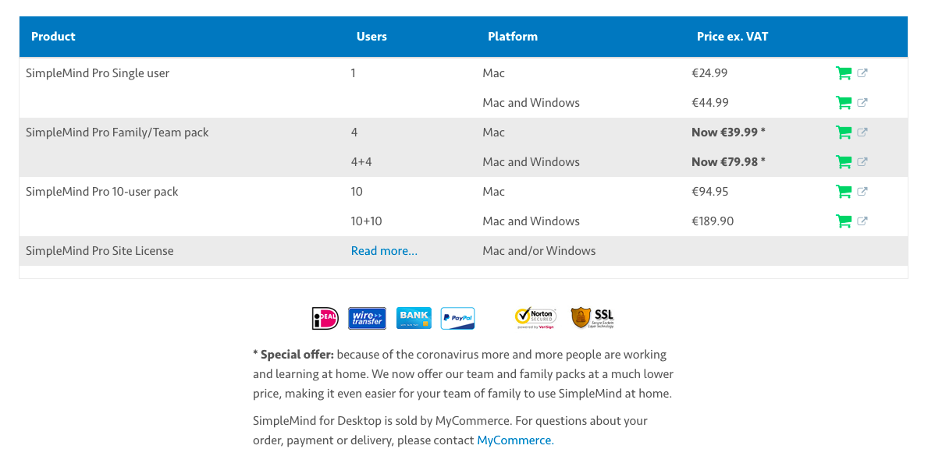Add €39.99 Family/Team pack to cart
The image size is (935, 456).
(x=844, y=133)
